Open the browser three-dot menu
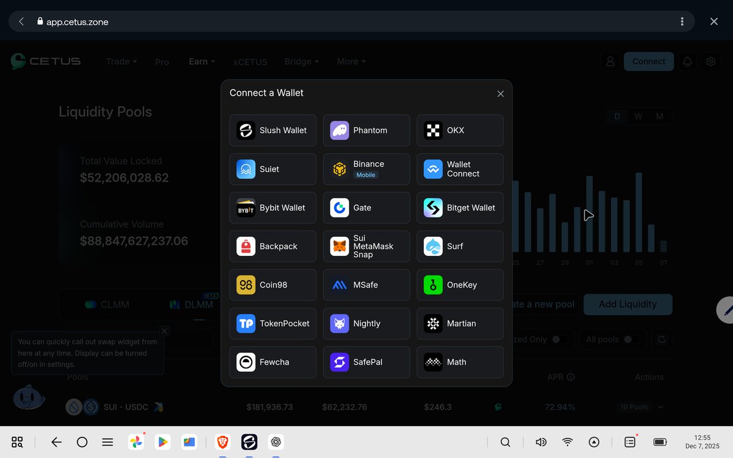The width and height of the screenshot is (733, 458). [682, 21]
